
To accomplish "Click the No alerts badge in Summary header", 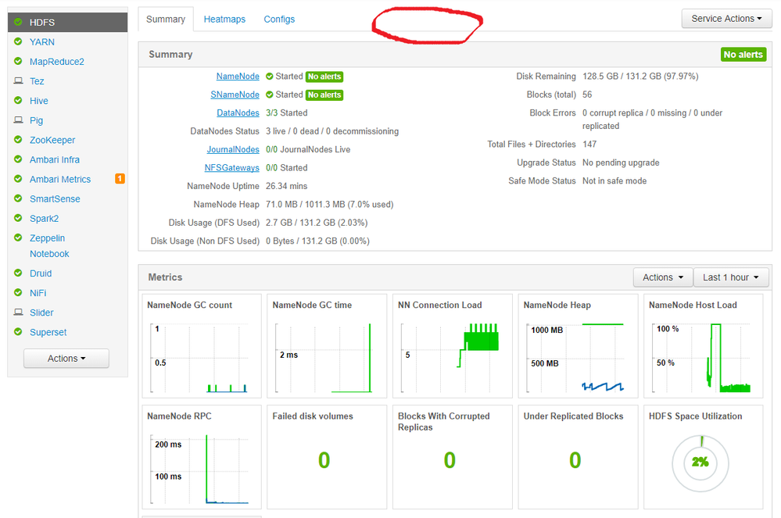I will pos(743,54).
